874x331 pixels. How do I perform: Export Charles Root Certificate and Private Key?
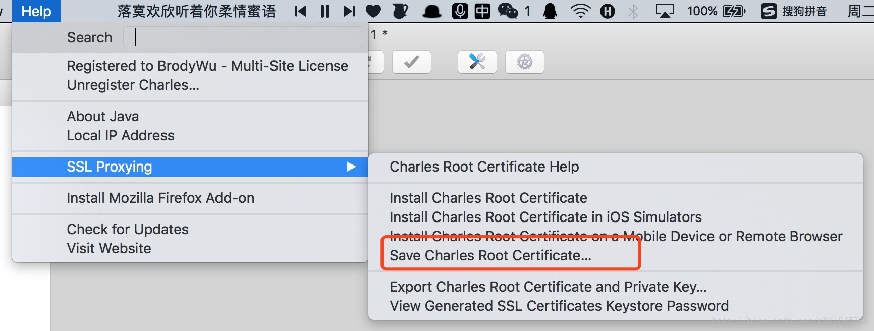coord(616,287)
